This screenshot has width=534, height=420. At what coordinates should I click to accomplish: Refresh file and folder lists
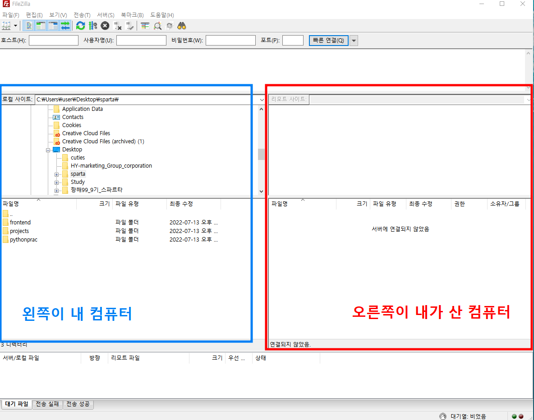[x=81, y=26]
